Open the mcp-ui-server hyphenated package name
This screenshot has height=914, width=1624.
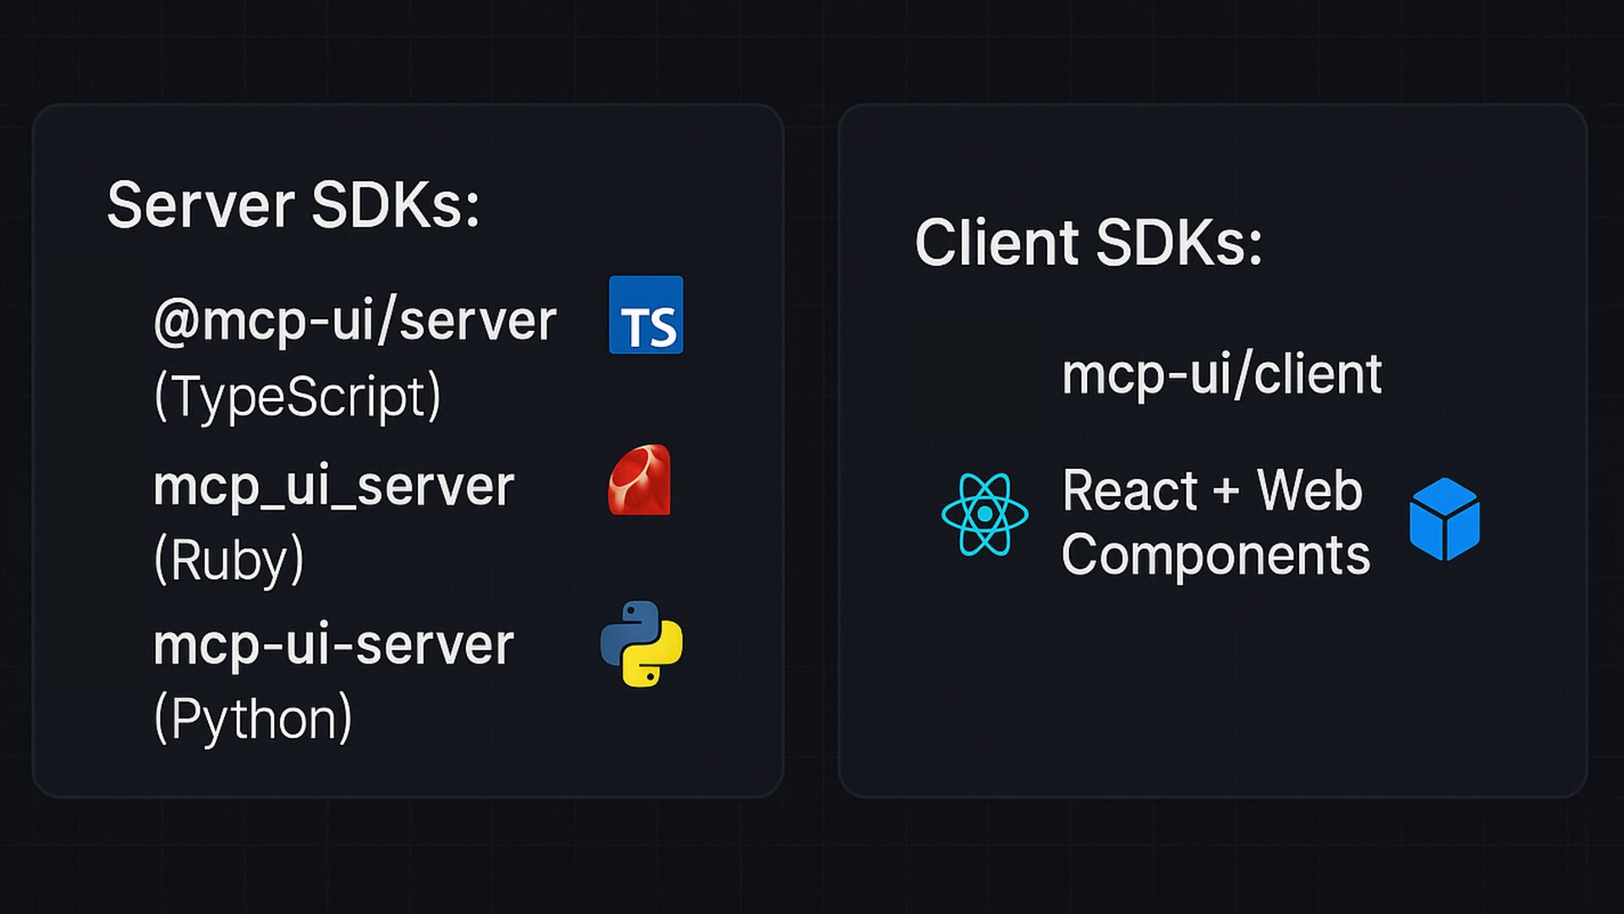[333, 645]
